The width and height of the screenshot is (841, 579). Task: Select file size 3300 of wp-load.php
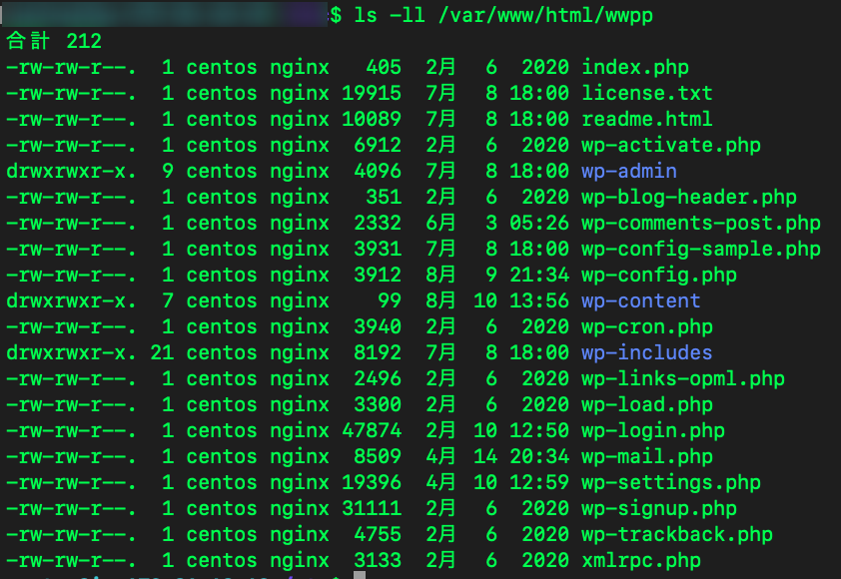click(x=378, y=405)
